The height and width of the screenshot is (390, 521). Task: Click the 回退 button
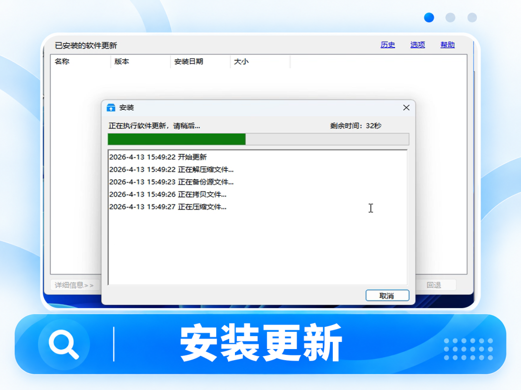tap(434, 285)
